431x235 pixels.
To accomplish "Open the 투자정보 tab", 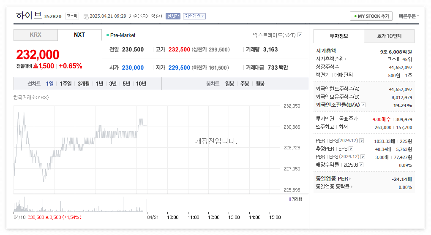I will coord(338,36).
